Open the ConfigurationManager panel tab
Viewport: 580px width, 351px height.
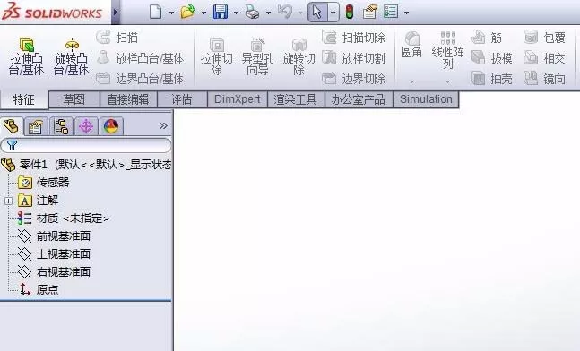pyautogui.click(x=61, y=127)
